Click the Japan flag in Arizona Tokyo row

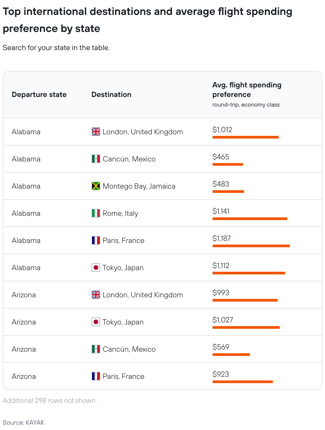coord(96,322)
